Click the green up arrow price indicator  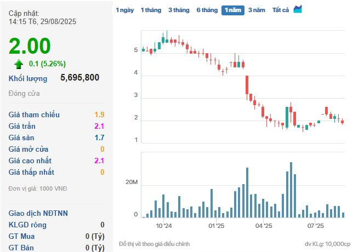click(19, 64)
